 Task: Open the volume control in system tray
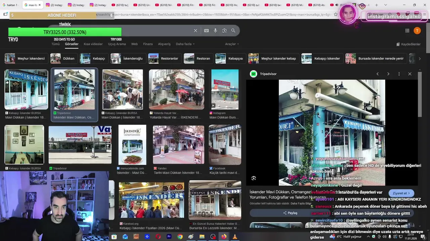point(384,237)
